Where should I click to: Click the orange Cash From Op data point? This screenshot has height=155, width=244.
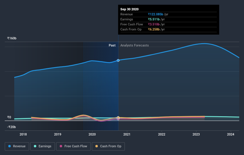point(118,117)
